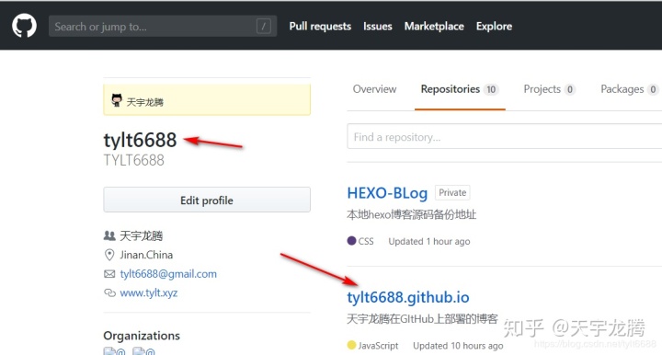The image size is (662, 355).
Task: Click the Private label badge
Action: pos(452,192)
